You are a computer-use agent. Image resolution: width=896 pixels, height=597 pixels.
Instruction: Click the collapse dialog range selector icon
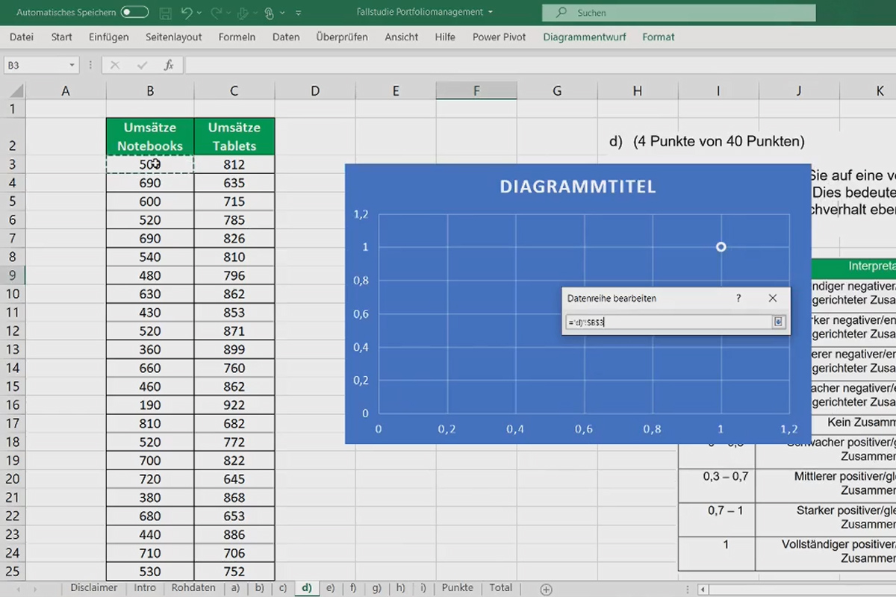[777, 322]
